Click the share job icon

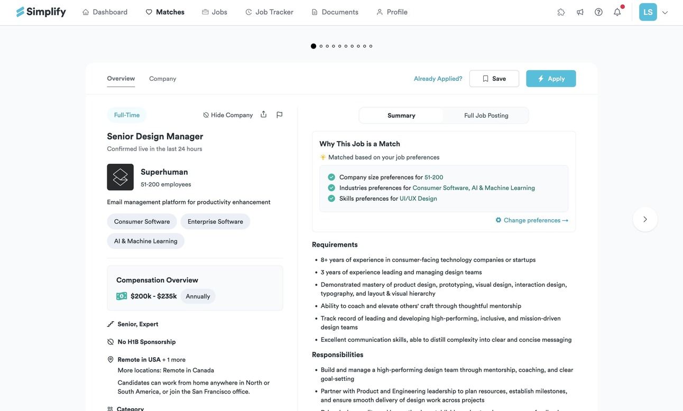263,115
